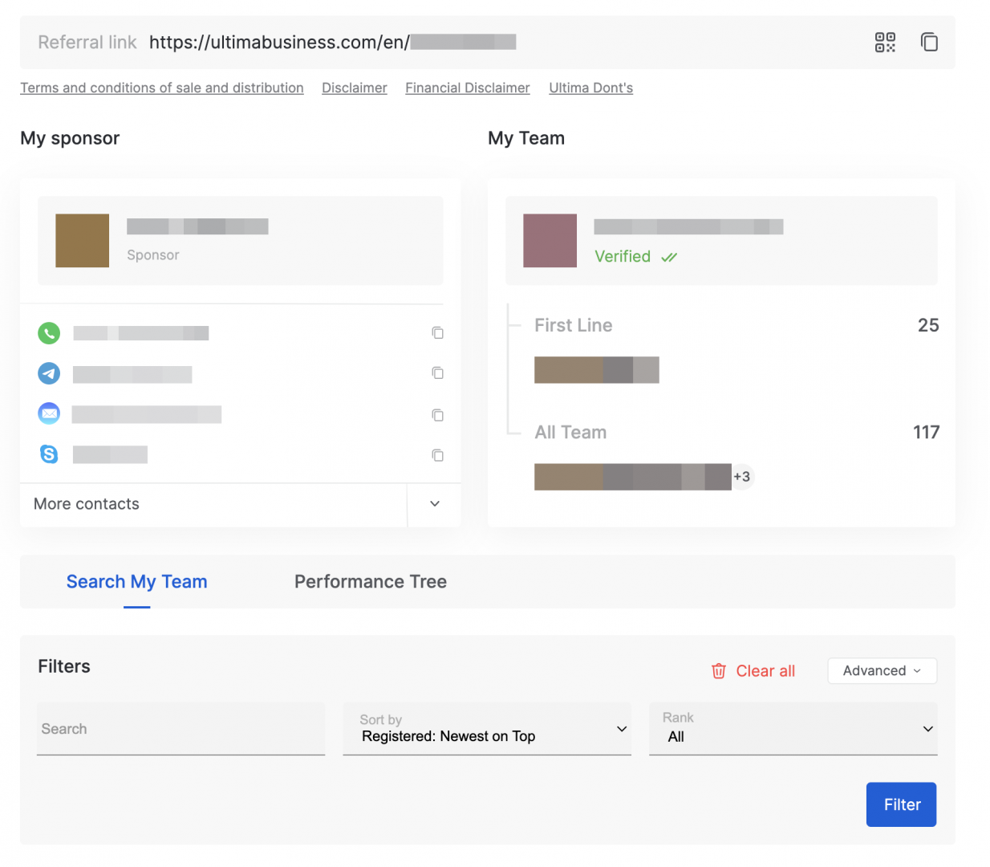Open the Sort by dropdown
Viewport: 990px width, 867px height.
pyautogui.click(x=486, y=729)
